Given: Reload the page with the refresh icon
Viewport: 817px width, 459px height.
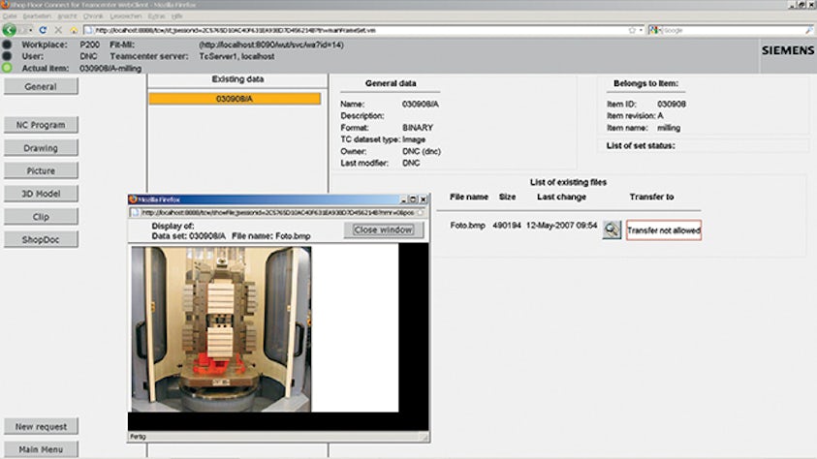Looking at the screenshot, I should tap(43, 30).
